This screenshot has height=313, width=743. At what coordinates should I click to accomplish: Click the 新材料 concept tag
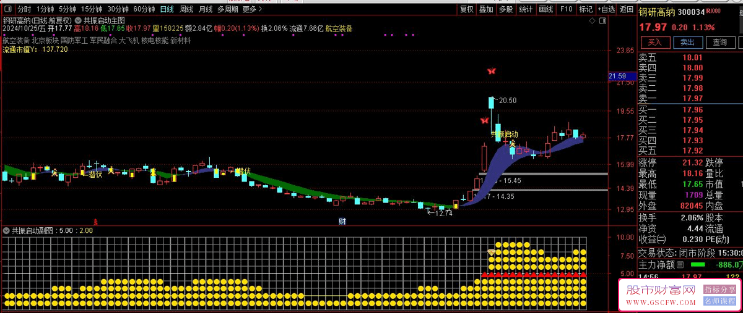[x=180, y=40]
